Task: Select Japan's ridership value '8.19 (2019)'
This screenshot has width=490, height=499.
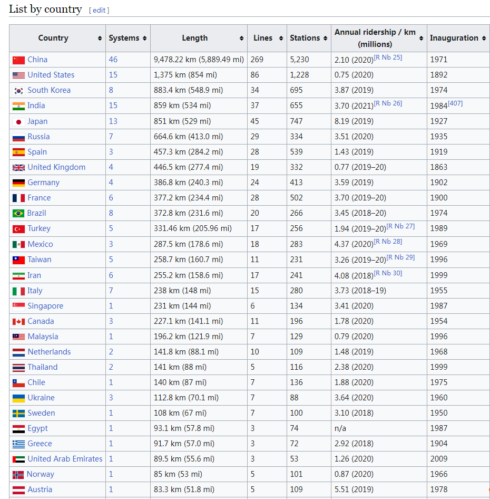Action: (x=354, y=121)
